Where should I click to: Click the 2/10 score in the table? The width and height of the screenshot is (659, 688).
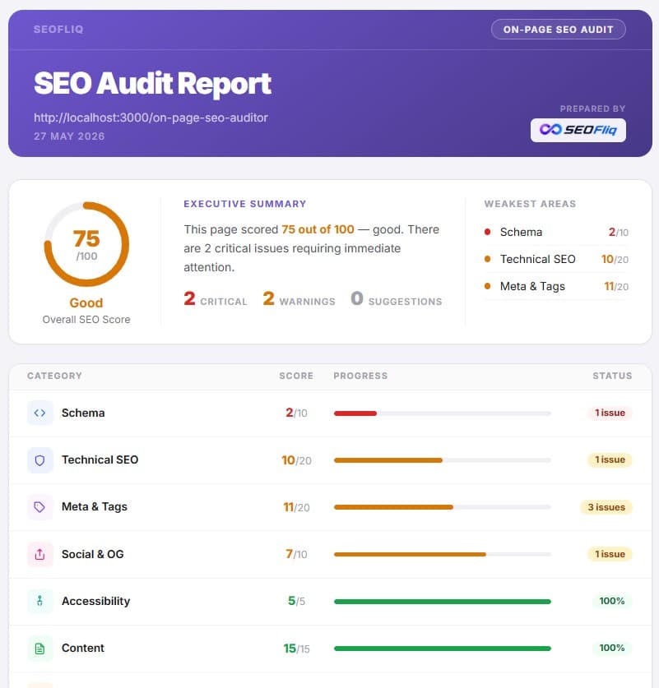296,413
